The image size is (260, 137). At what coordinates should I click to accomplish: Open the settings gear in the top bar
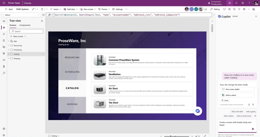pyautogui.click(x=242, y=3)
